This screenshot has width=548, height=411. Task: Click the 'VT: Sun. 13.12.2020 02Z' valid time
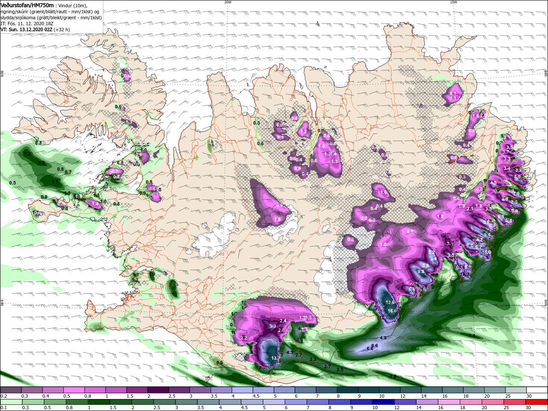tap(26, 30)
